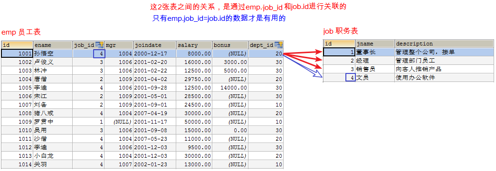Select the salary column header
Screen dimensions: 496x171
tap(194, 45)
